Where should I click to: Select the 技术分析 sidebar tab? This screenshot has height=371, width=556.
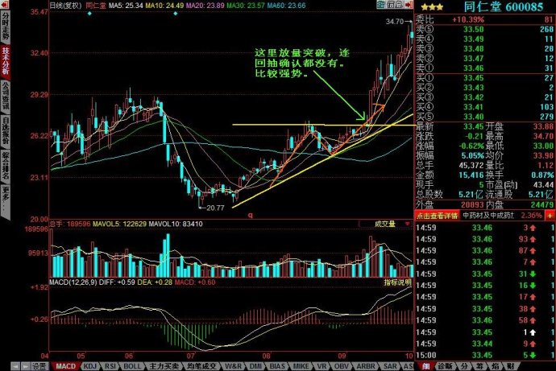6,61
